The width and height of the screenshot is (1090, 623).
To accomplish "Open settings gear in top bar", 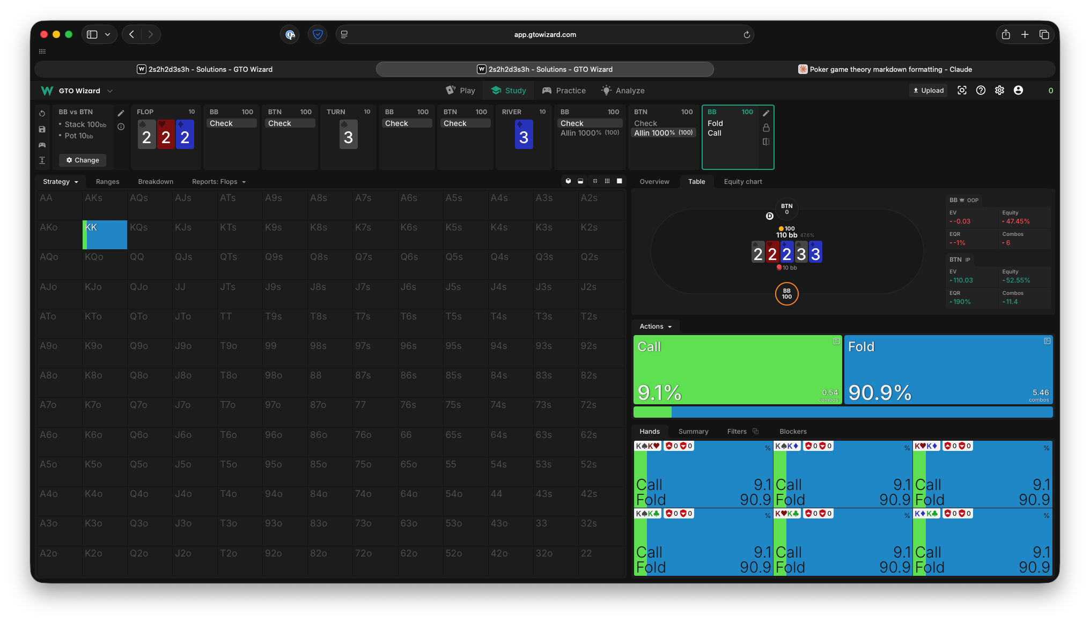I will [x=999, y=91].
